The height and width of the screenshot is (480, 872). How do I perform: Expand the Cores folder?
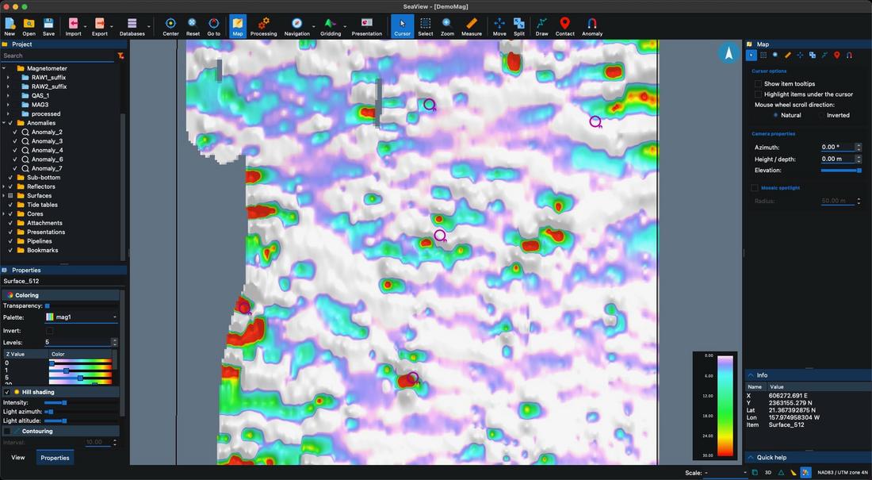[4, 214]
